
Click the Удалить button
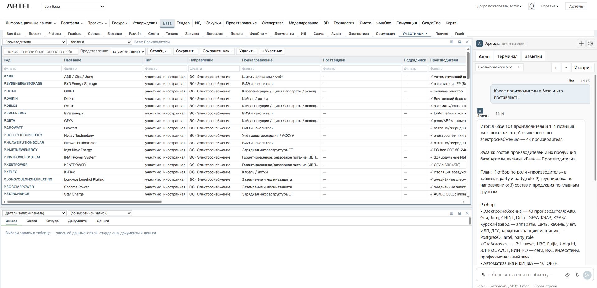(247, 51)
